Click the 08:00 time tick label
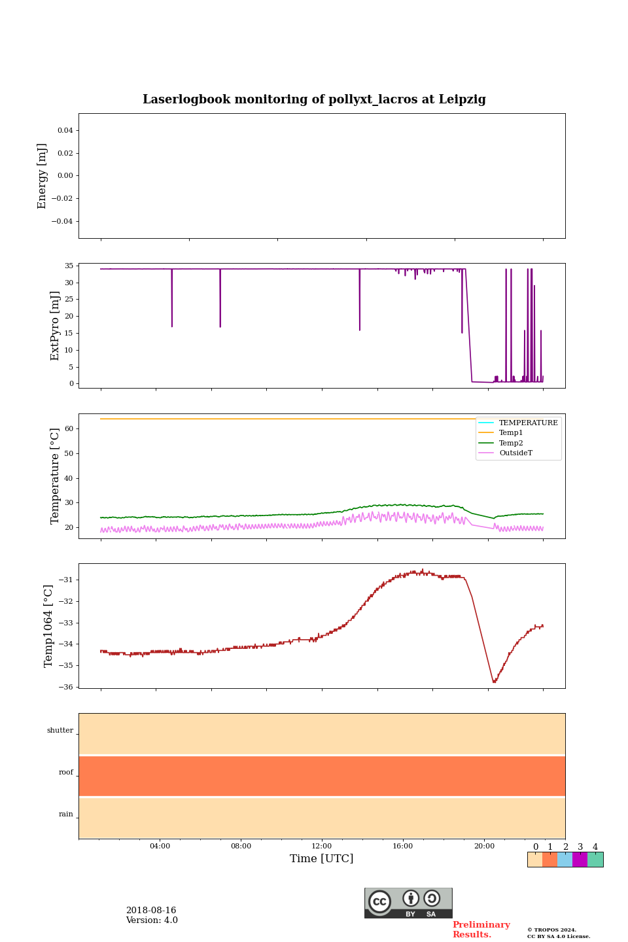This screenshot has height=942, width=628. [241, 846]
